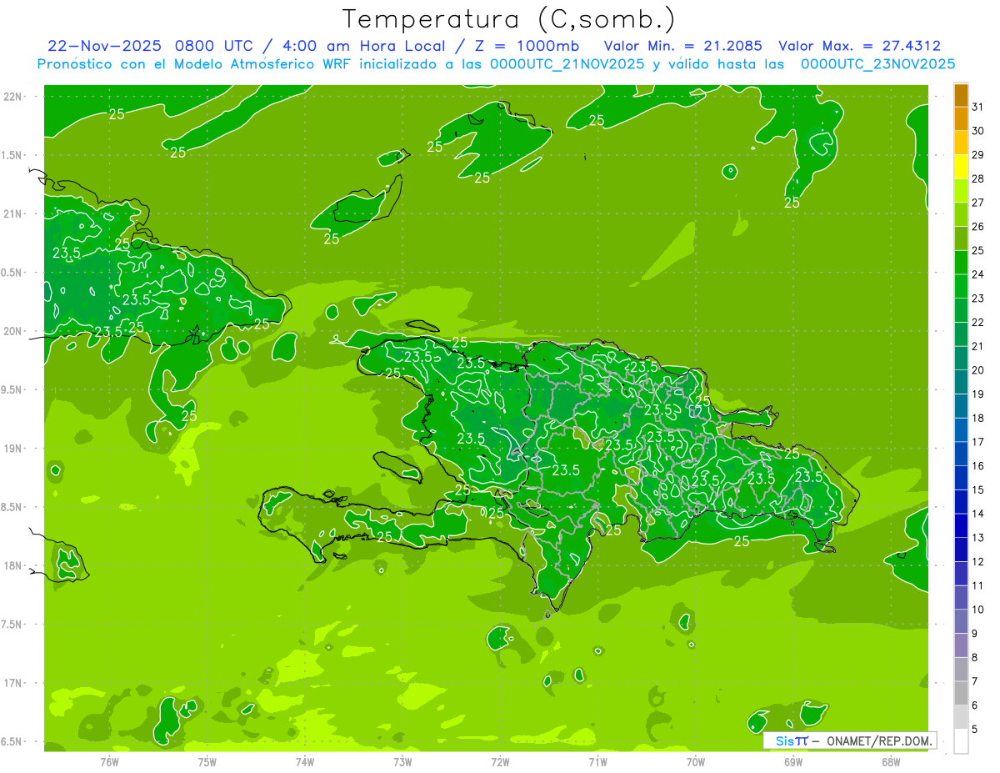
Task: Select "Valor Max. = 27.4312" text
Action: [x=859, y=47]
